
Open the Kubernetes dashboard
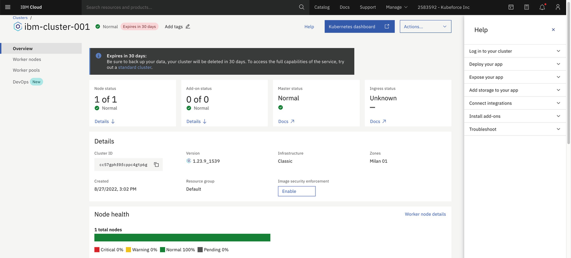pos(359,27)
